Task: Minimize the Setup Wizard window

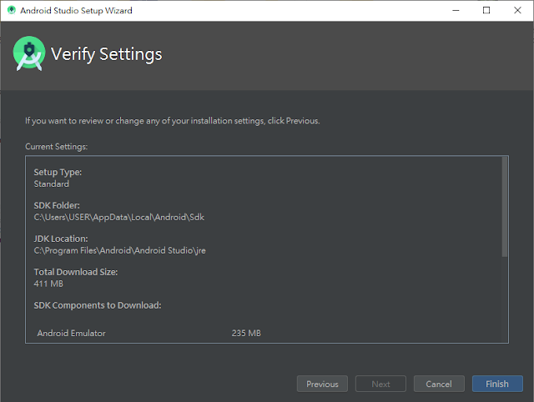Action: click(456, 10)
